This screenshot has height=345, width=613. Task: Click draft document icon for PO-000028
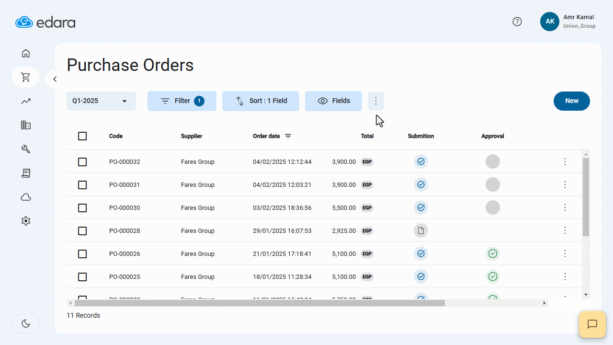click(x=421, y=230)
